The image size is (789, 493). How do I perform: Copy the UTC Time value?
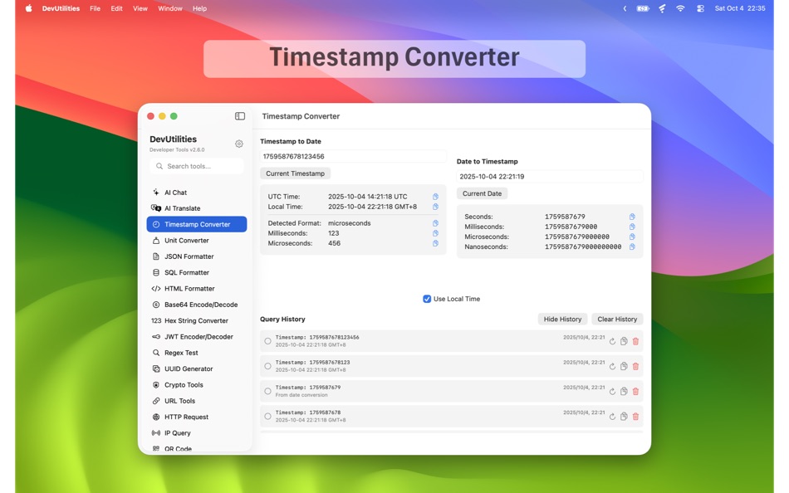pos(434,197)
